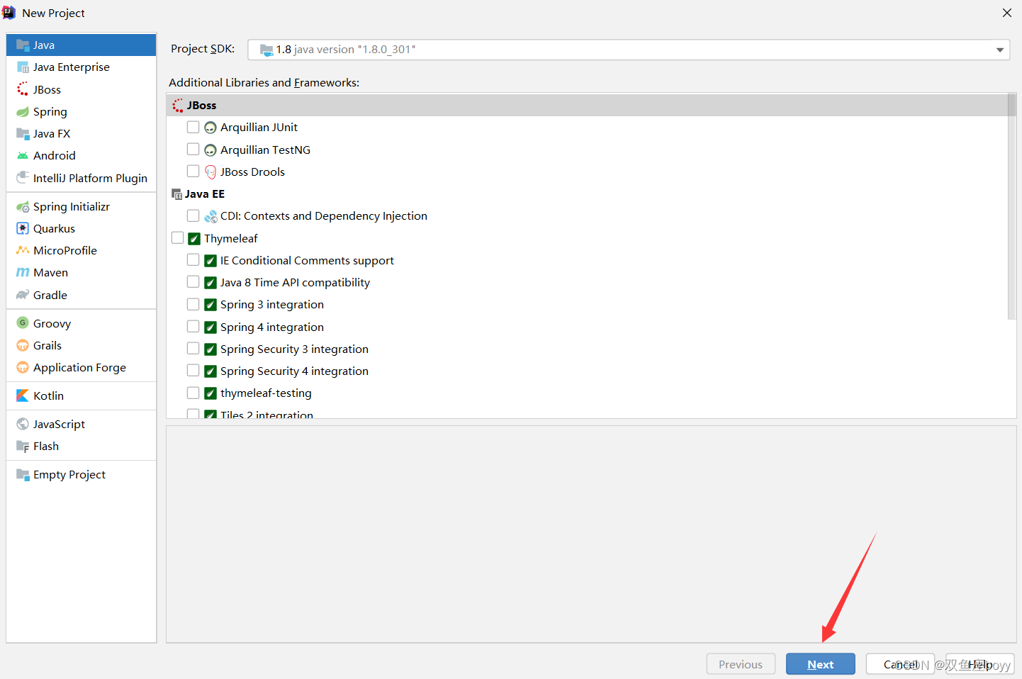Click the Java FX folder icon

click(x=23, y=133)
